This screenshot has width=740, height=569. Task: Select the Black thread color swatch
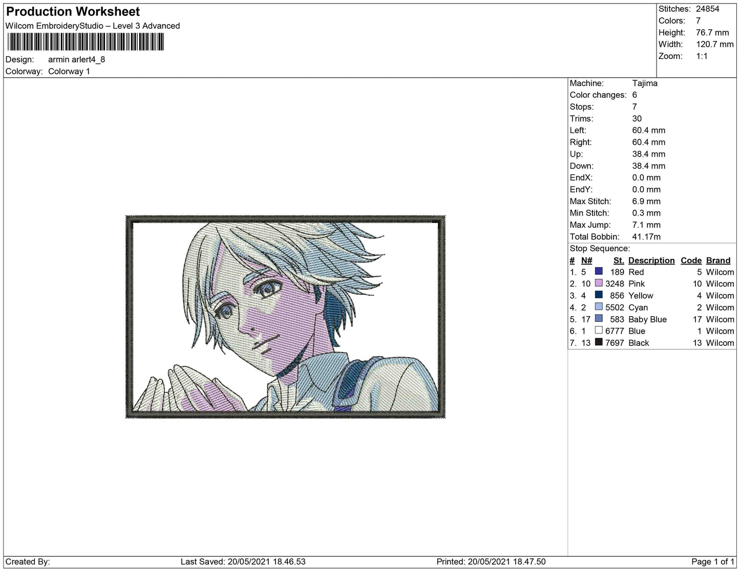(598, 342)
